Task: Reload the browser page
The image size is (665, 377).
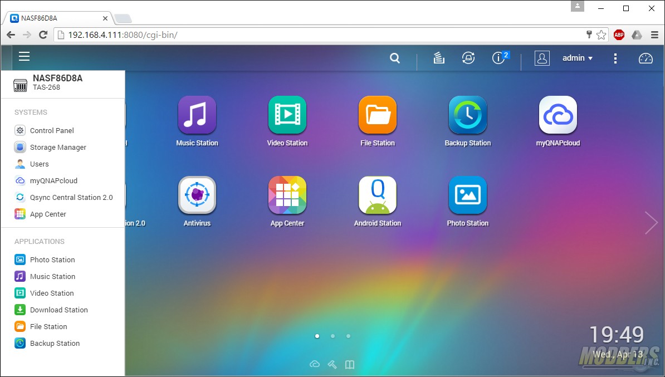Action: (43, 35)
